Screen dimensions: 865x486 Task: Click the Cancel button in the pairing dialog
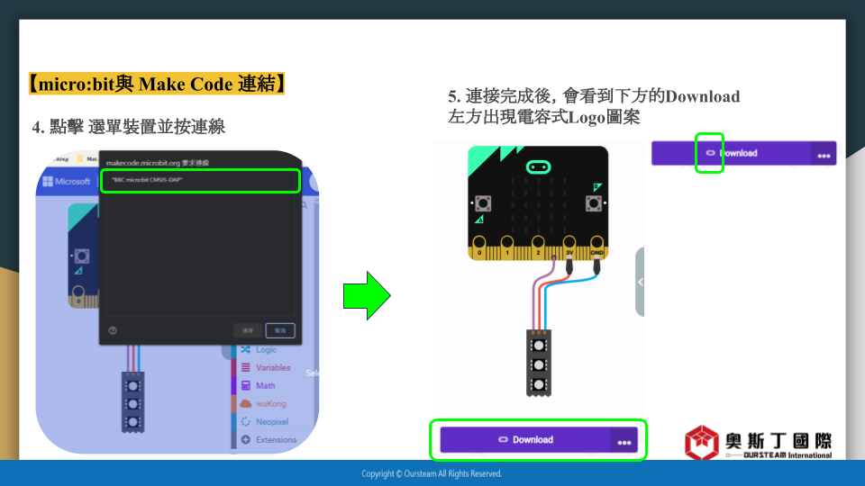[280, 330]
